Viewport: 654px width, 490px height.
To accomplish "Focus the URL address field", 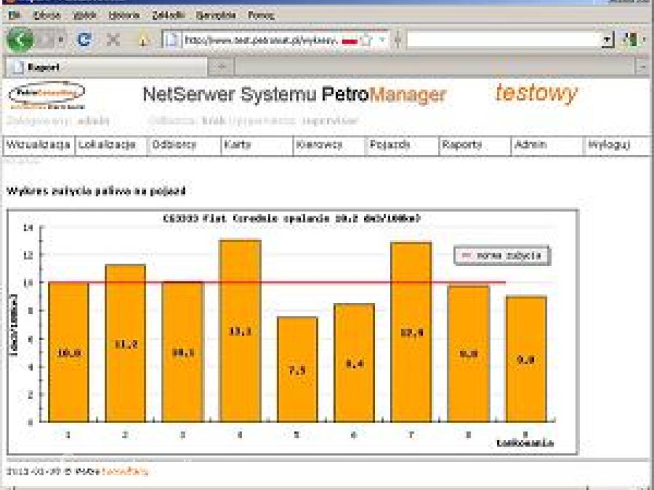I will [x=261, y=40].
